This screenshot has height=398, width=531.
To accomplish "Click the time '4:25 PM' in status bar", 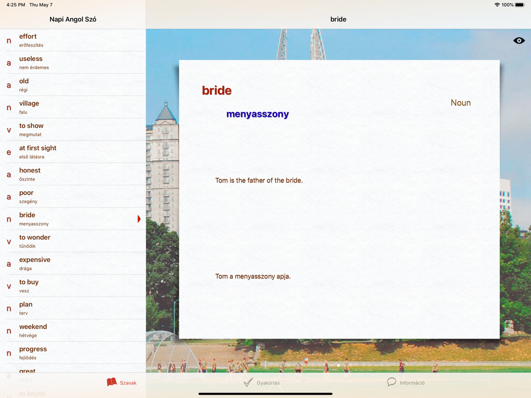I will pyautogui.click(x=15, y=5).
